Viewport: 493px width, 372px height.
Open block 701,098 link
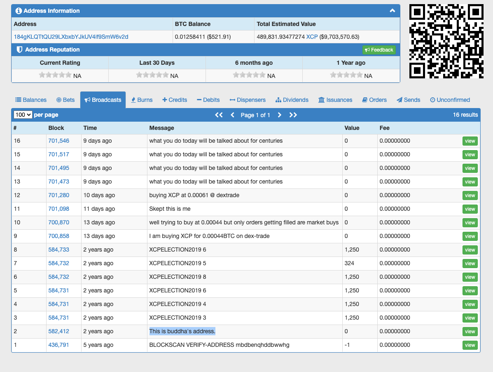coord(59,209)
